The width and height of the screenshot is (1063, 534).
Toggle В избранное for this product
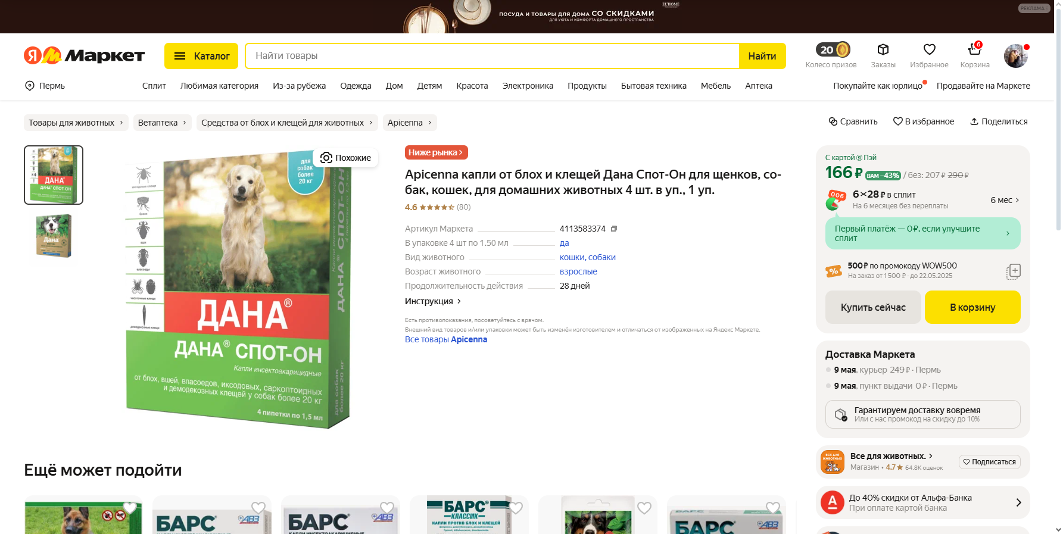[x=923, y=121]
